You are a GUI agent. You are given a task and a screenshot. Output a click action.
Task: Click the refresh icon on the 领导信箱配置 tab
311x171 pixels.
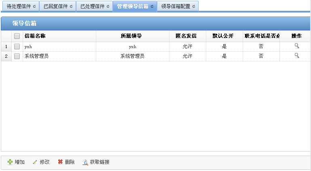point(194,6)
